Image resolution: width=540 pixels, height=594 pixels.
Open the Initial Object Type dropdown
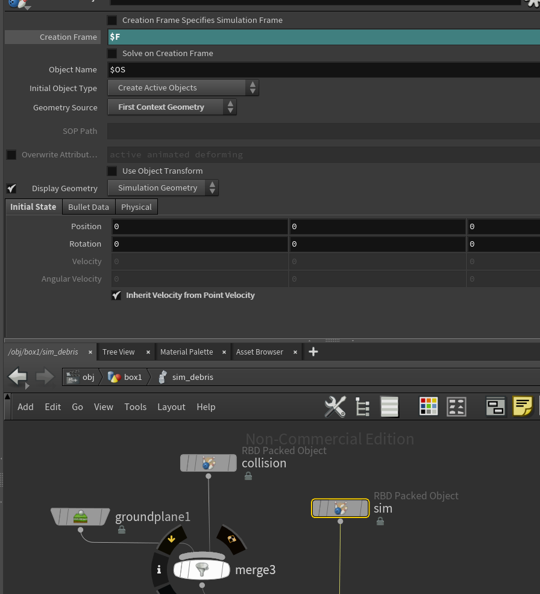pyautogui.click(x=183, y=88)
